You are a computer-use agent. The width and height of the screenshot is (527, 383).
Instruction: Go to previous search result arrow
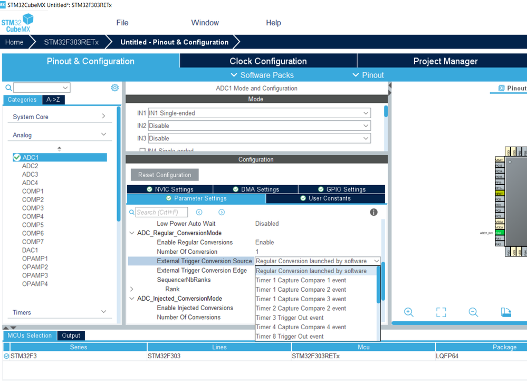(199, 212)
